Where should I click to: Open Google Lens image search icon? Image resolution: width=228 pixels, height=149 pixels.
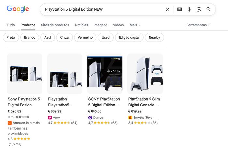point(199,9)
